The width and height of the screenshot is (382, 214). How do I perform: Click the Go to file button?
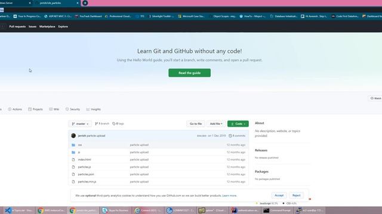(x=196, y=124)
